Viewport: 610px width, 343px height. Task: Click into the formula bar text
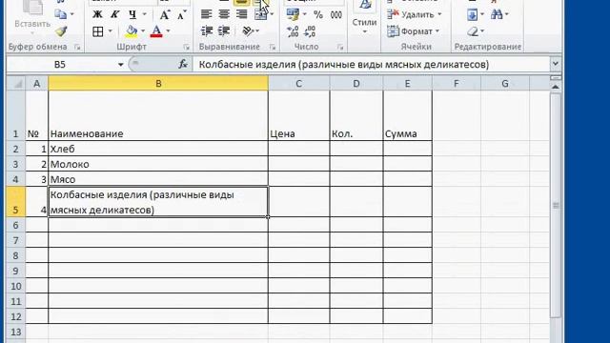click(x=344, y=64)
